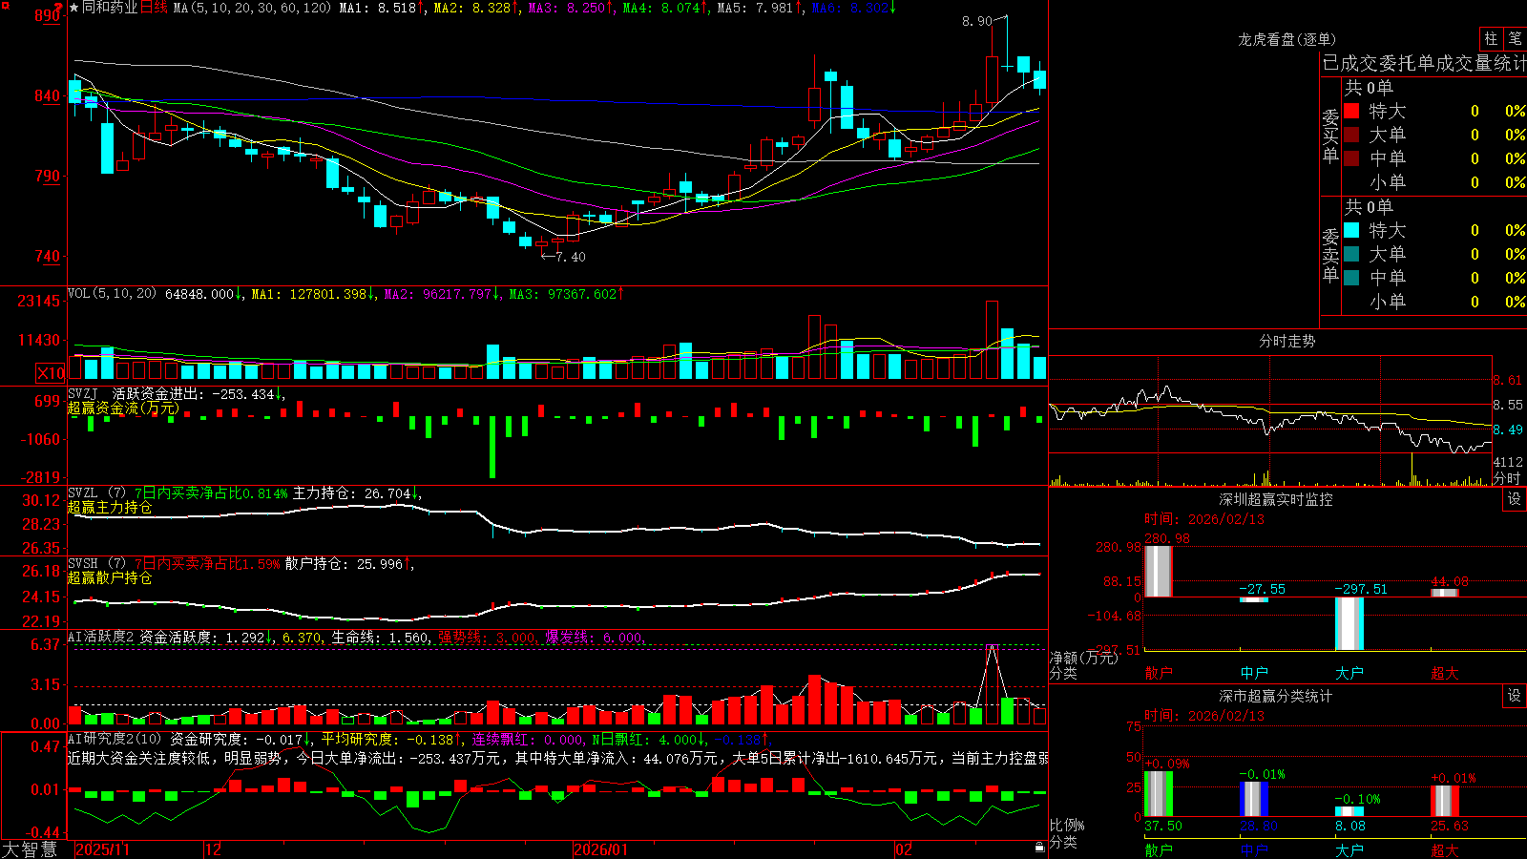
Task: Click the SVZJ 活跃资金进出 indicator label
Action: coord(177,393)
